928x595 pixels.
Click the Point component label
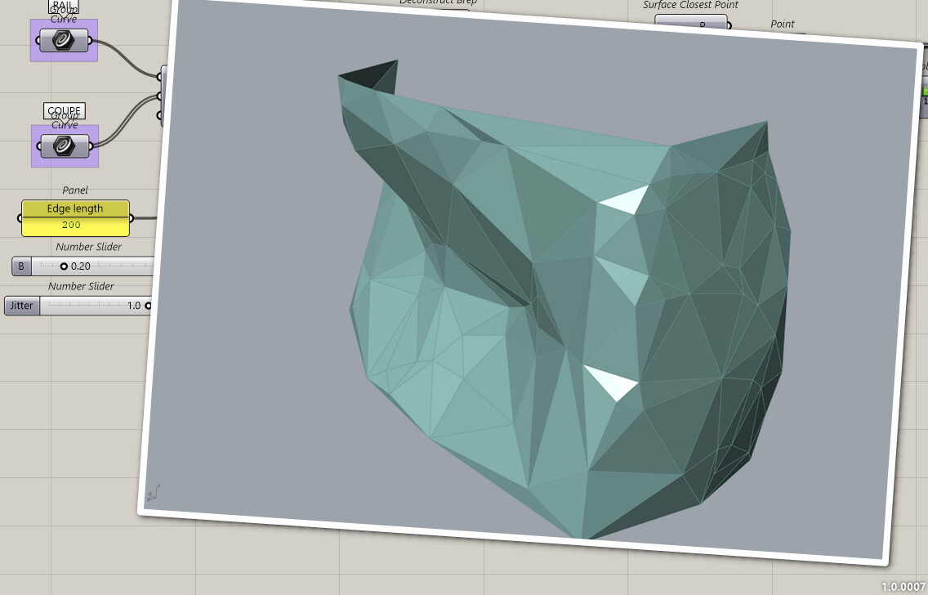click(x=782, y=24)
